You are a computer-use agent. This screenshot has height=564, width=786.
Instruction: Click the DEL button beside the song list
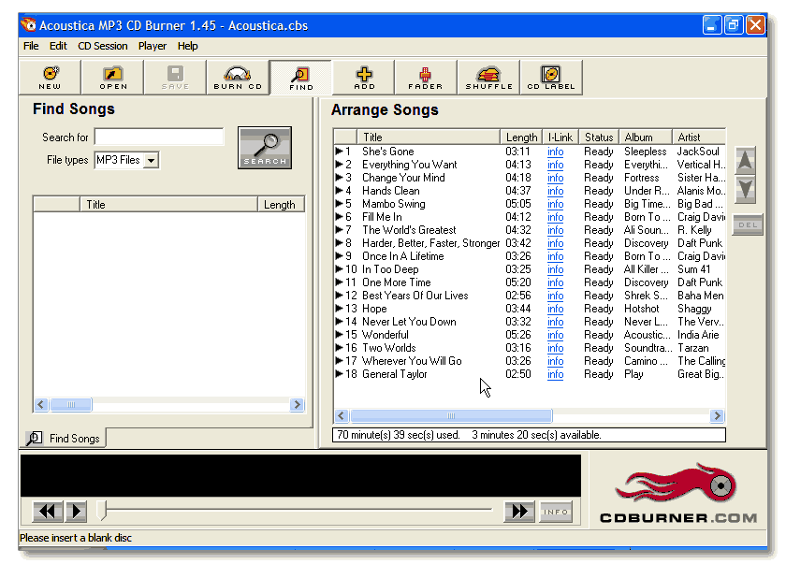pos(748,224)
